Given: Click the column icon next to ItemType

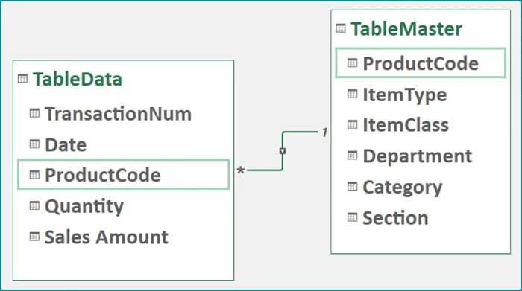Looking at the screenshot, I should coord(352,94).
